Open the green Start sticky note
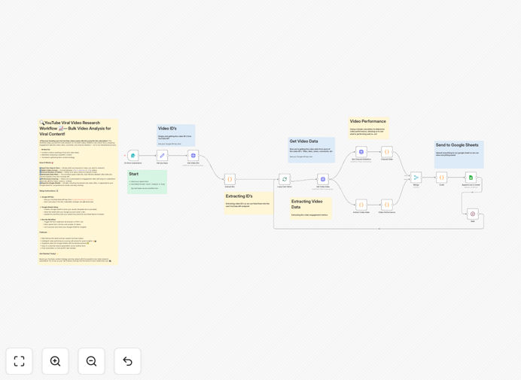The image size is (521, 380). point(148,182)
